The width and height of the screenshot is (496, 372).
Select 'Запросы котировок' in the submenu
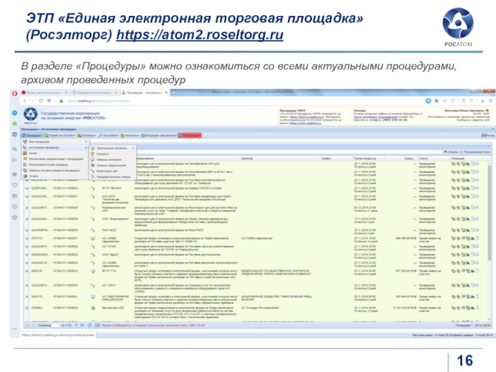click(x=113, y=159)
